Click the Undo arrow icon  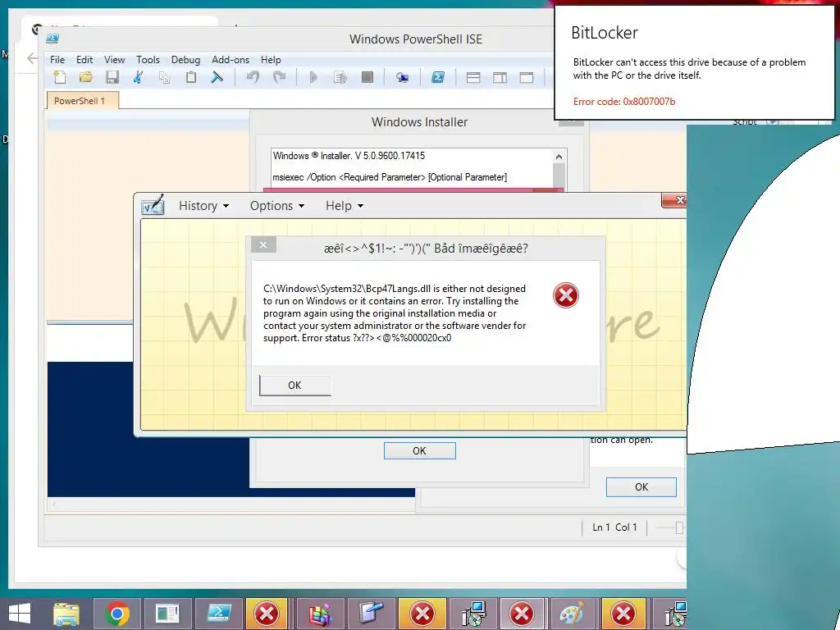[x=253, y=78]
